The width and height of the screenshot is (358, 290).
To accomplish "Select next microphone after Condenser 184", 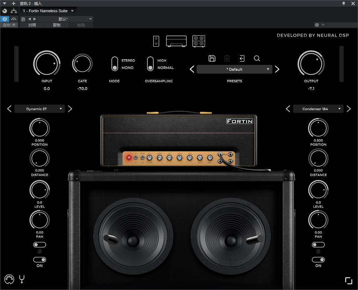I will click(x=349, y=109).
